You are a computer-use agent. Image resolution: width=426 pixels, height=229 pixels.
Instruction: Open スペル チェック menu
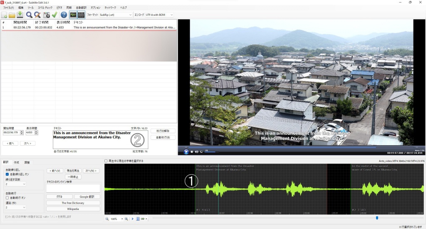[x=45, y=7]
